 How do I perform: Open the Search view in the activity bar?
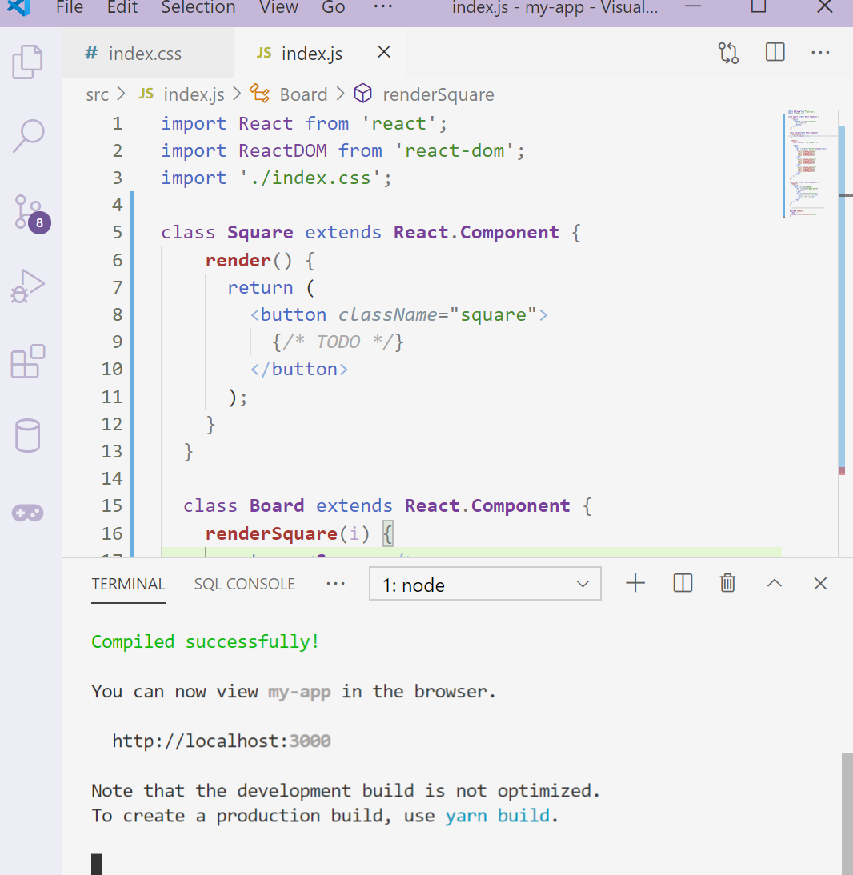28,136
